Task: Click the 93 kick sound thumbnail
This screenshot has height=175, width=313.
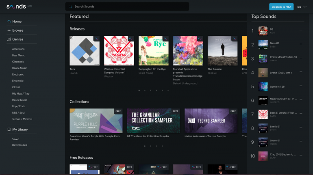Action: (263, 31)
